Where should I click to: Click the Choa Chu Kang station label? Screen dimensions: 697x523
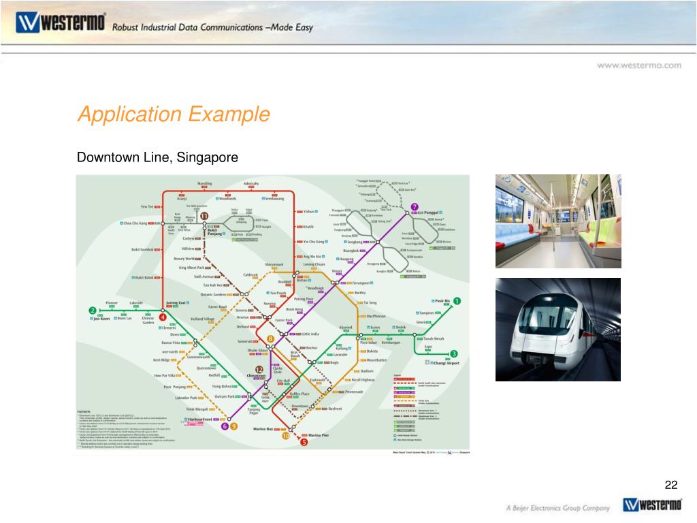click(x=135, y=223)
